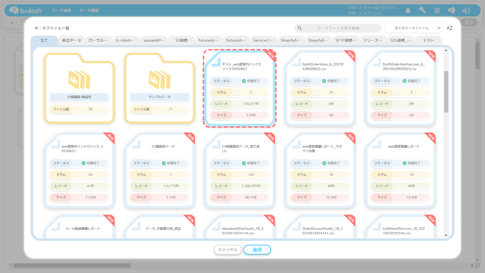Click the サポートサイト用アカウント account name
485x273 pixels.
(x=372, y=8)
